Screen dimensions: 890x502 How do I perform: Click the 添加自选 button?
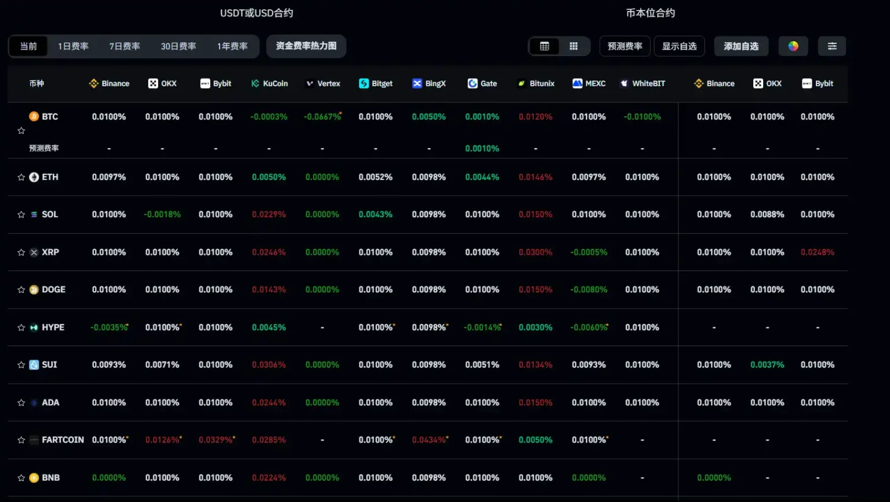coord(741,46)
